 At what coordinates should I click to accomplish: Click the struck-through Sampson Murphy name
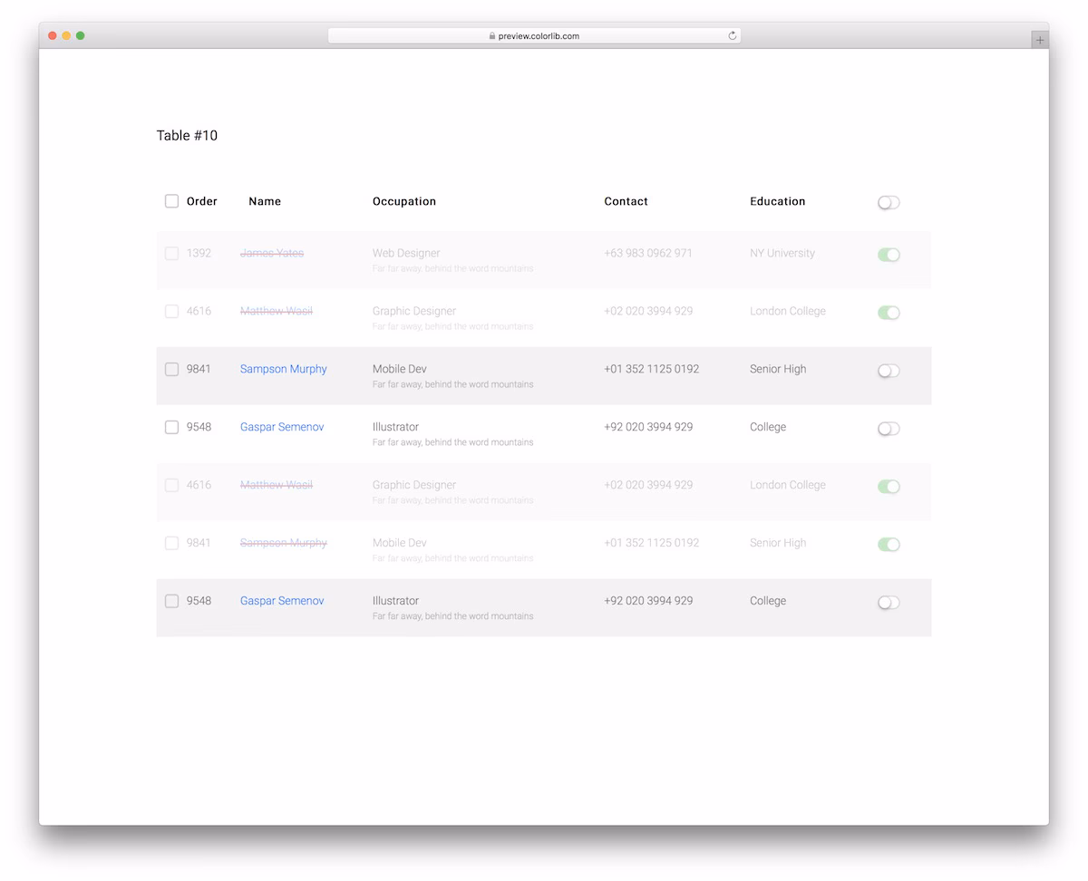coord(283,543)
